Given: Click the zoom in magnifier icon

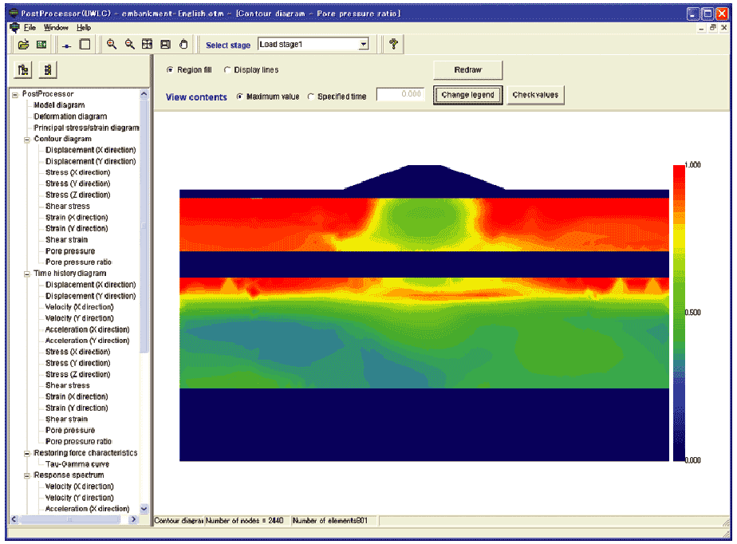Looking at the screenshot, I should pos(112,44).
